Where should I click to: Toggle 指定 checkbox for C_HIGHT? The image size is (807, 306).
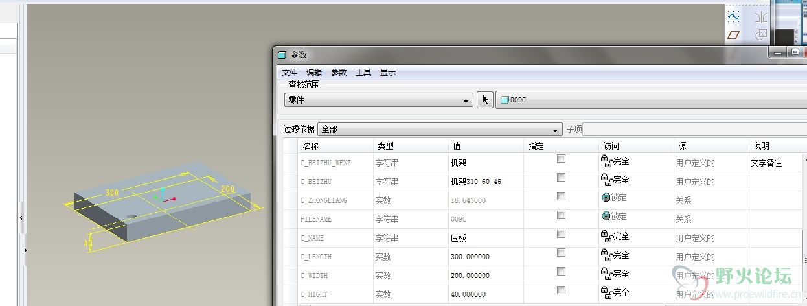pos(561,290)
